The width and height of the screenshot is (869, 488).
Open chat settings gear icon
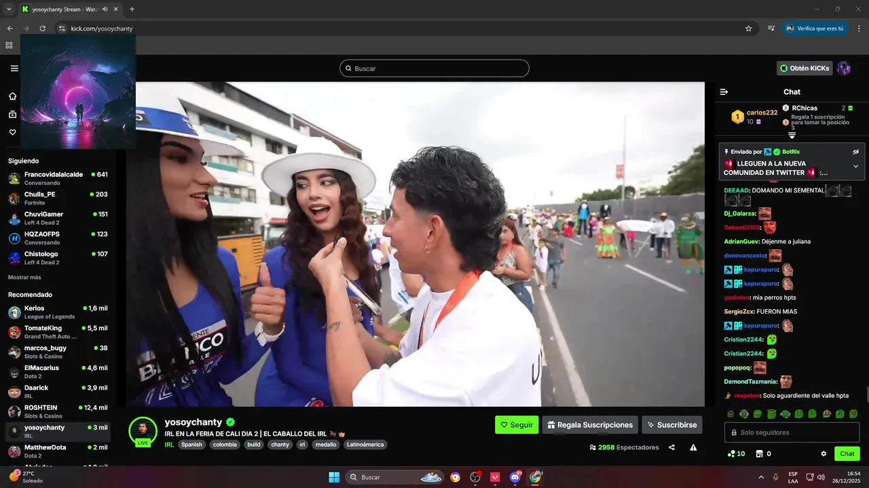pyautogui.click(x=824, y=453)
